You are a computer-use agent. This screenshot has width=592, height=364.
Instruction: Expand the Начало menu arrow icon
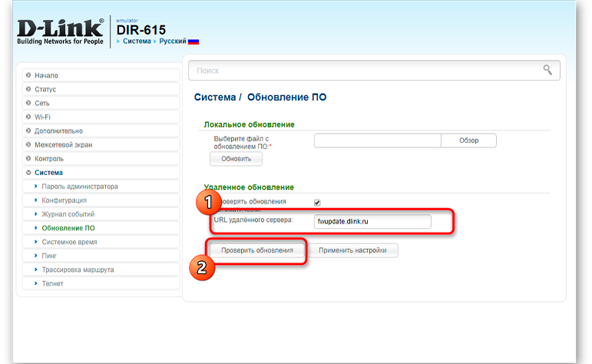pyautogui.click(x=28, y=75)
